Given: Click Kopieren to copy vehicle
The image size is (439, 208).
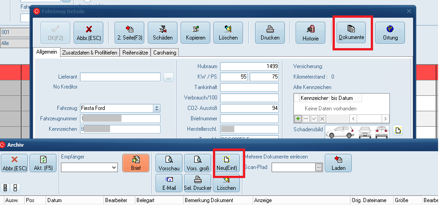Looking at the screenshot, I should click(196, 33).
